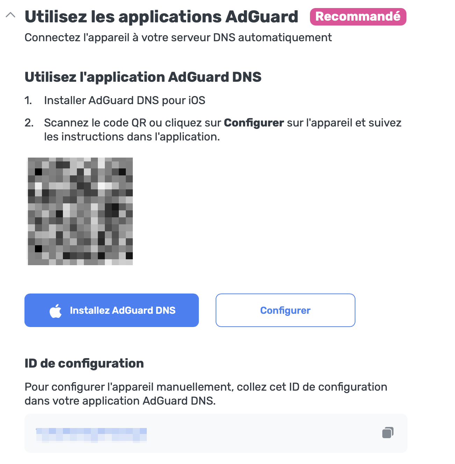Click the 'Utilisez les applications AdGuard' title
Image resolution: width=455 pixels, height=464 pixels.
pyautogui.click(x=161, y=17)
